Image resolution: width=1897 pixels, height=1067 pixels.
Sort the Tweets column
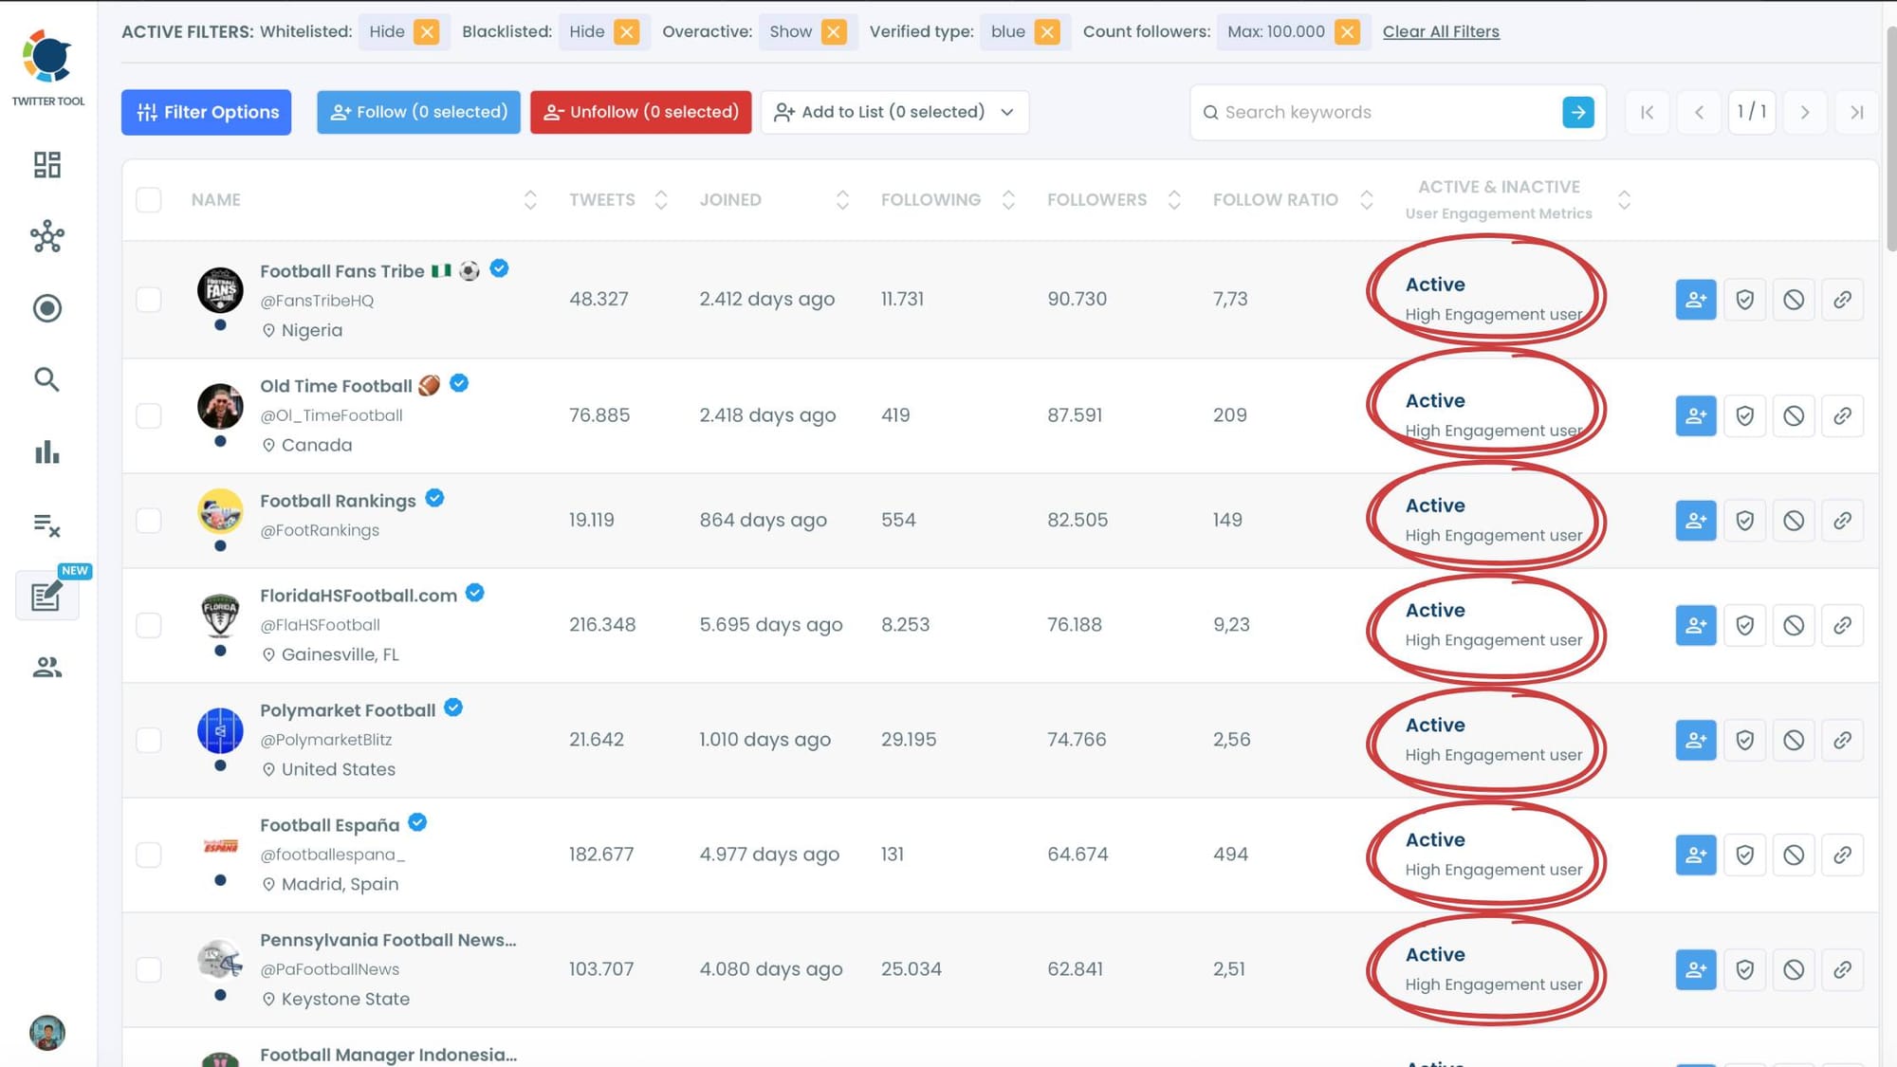click(x=661, y=199)
